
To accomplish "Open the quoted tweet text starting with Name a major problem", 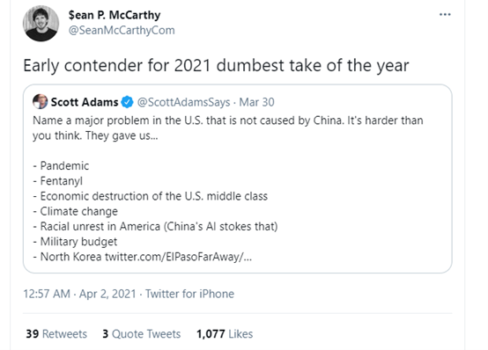I will click(227, 128).
